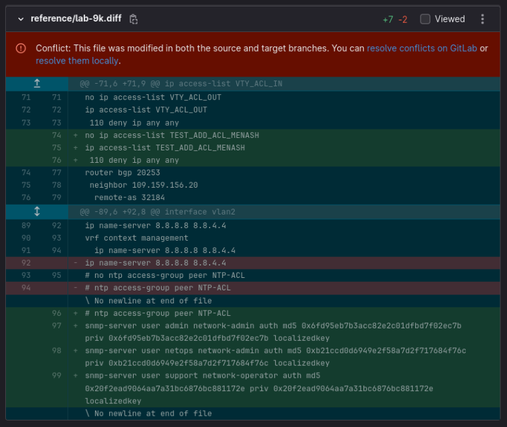Viewport: 507px width, 427px height.
Task: Click the plus marker on line 75
Action: 75,148
